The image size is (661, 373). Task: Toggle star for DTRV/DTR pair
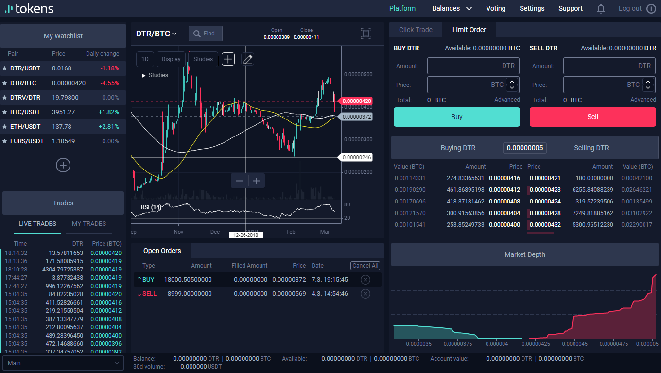click(x=4, y=98)
